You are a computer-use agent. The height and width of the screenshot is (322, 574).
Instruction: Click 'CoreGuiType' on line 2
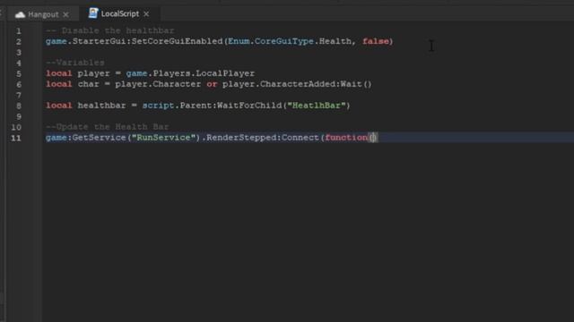click(x=284, y=41)
